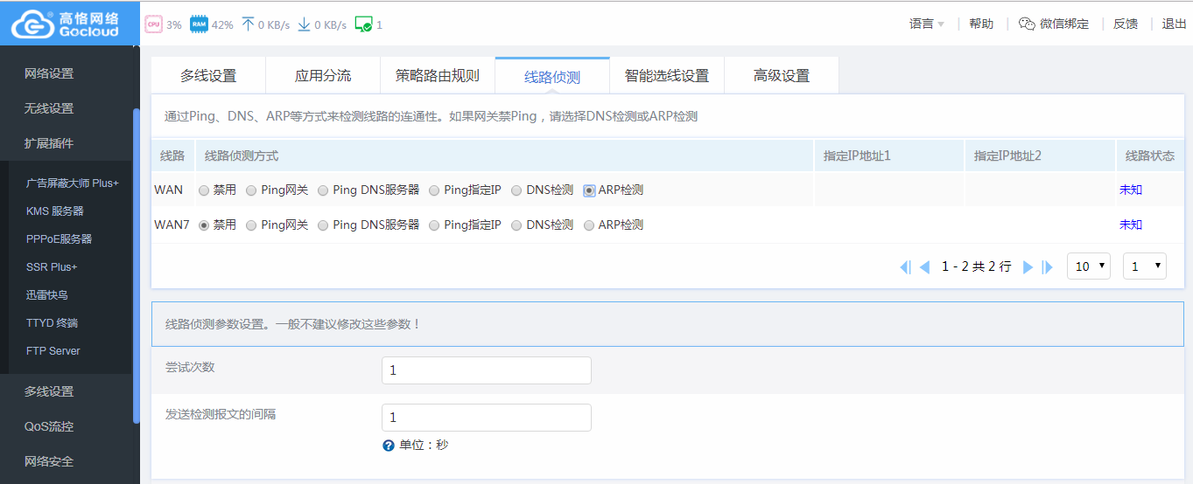Screen dimensions: 1193x484
Task: Click the WeChat binding icon
Action: (x=1028, y=24)
